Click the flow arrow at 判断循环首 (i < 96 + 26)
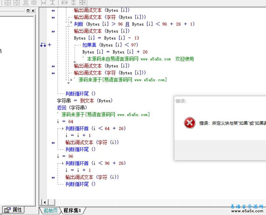The image size is (266, 215). click(63, 163)
